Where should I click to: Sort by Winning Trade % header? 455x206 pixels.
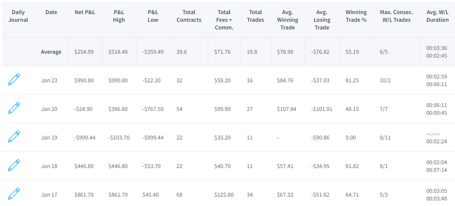coord(356,16)
